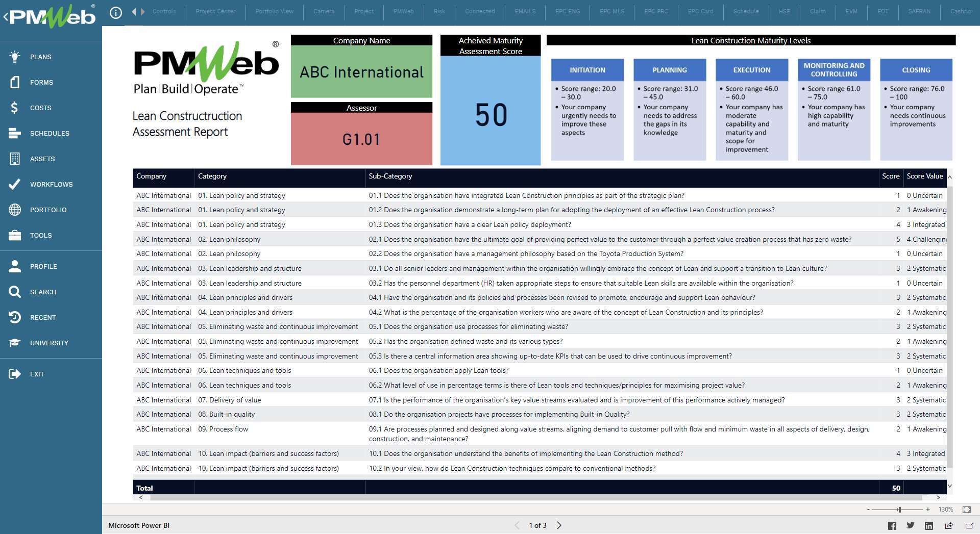
Task: Click the PLANS menu label
Action: 41,57
